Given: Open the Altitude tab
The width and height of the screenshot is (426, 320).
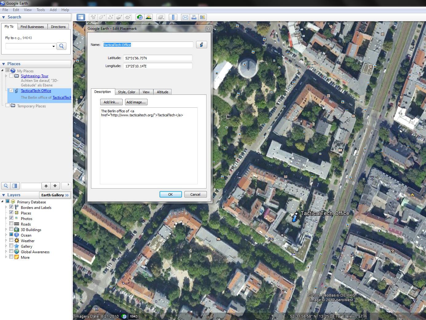Looking at the screenshot, I should (163, 92).
